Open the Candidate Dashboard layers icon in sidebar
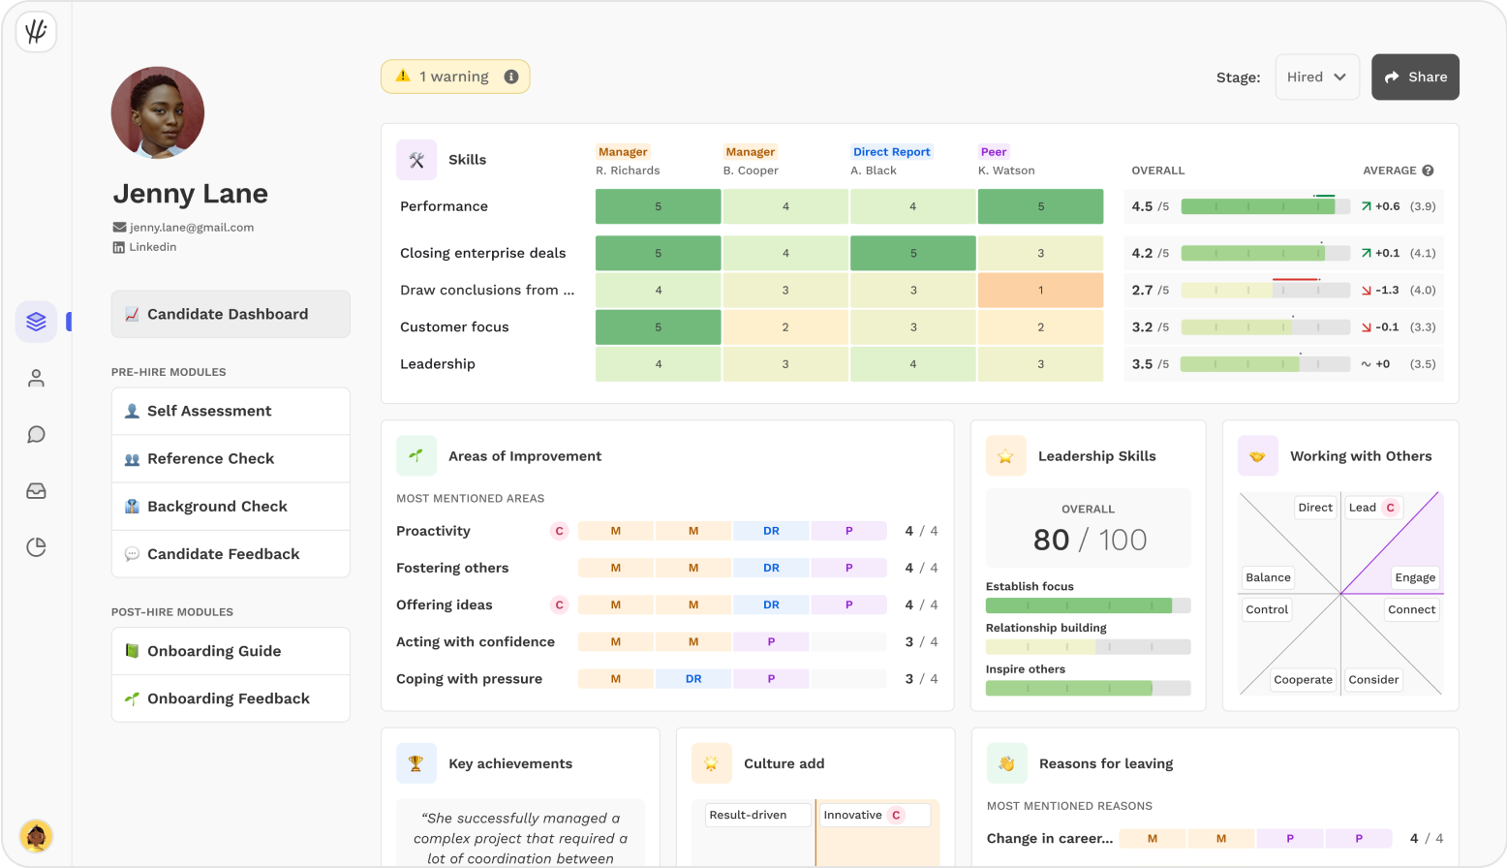The height and width of the screenshot is (868, 1507). tap(36, 321)
